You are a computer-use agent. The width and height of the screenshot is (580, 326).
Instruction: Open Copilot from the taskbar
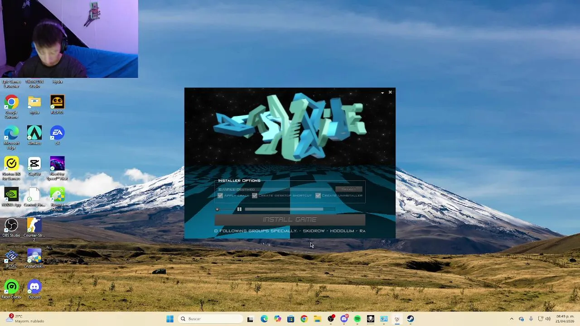(x=277, y=319)
